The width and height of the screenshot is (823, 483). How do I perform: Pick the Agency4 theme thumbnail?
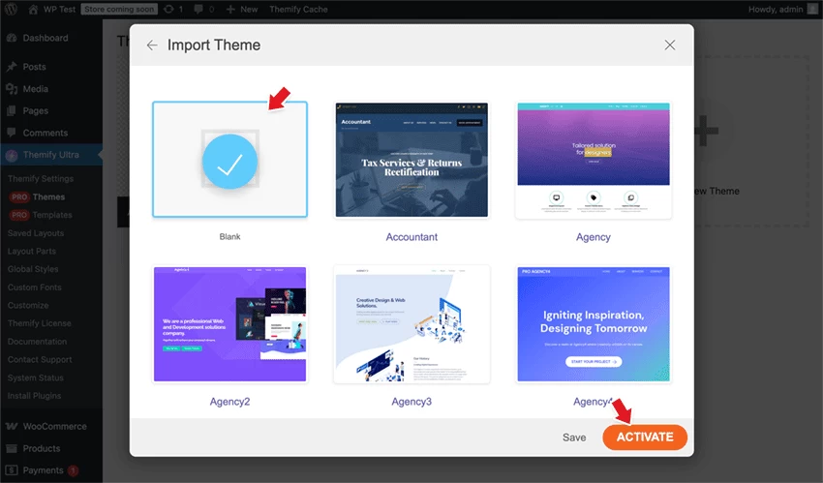click(594, 324)
